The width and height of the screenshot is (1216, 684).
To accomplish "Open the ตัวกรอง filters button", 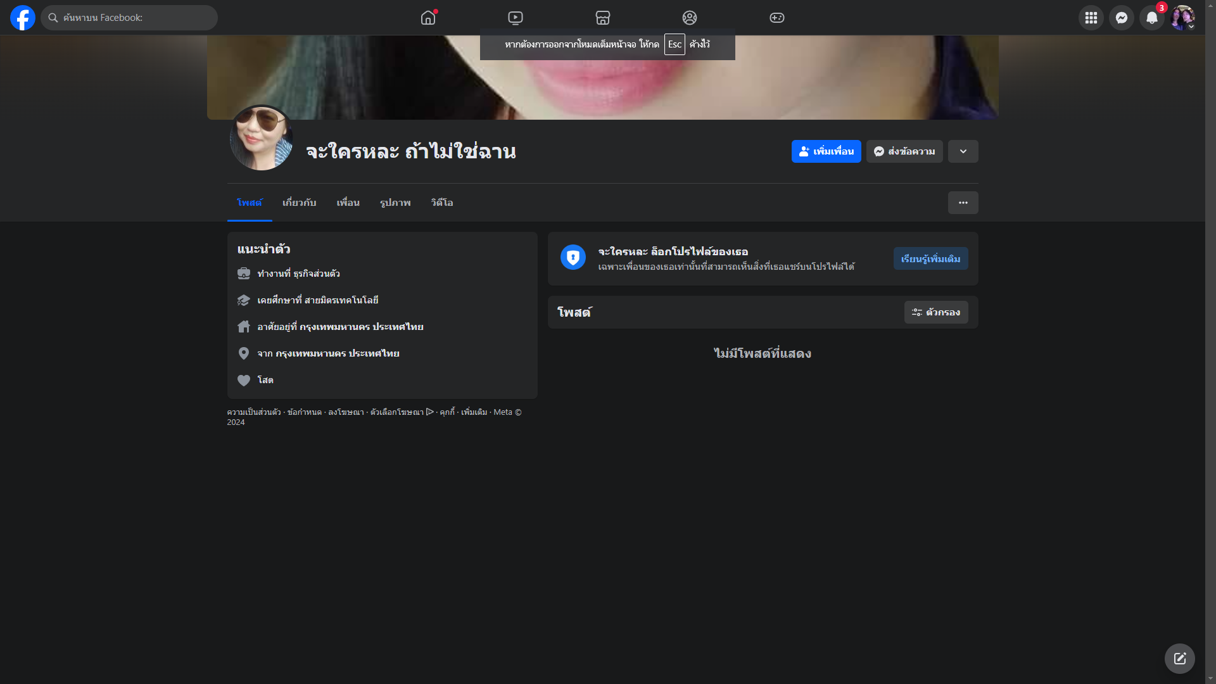I will 935,312.
